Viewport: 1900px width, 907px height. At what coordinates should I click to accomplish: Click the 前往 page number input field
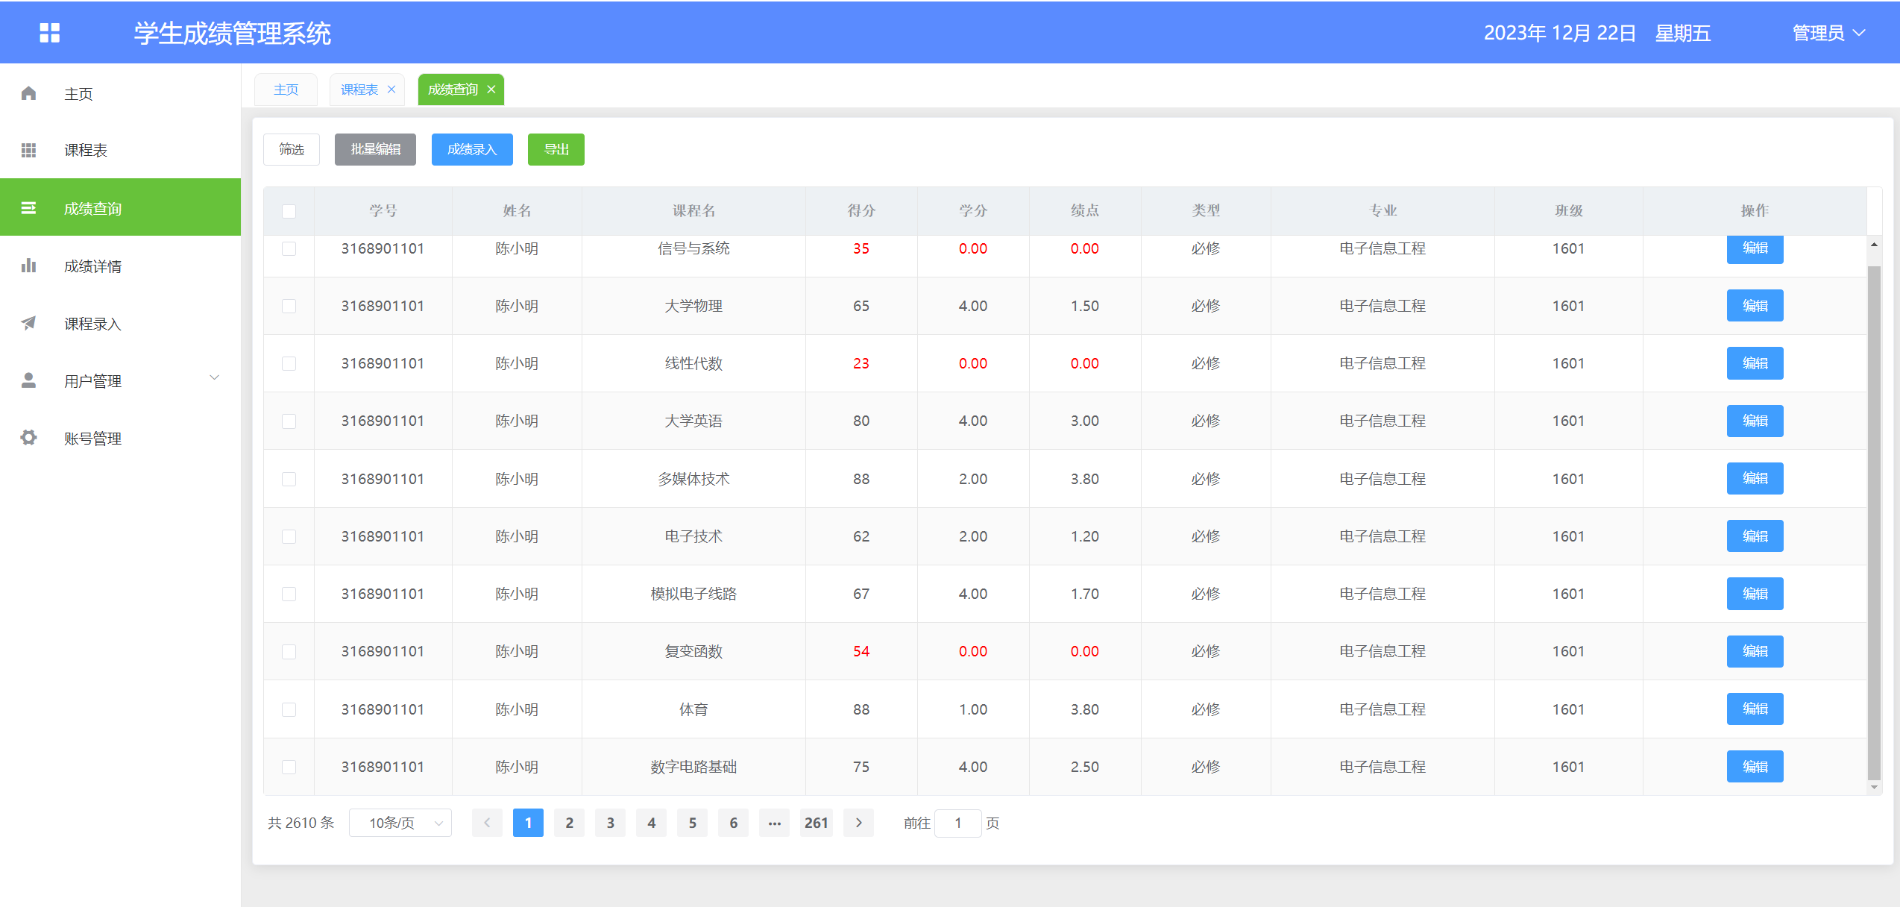tap(957, 823)
